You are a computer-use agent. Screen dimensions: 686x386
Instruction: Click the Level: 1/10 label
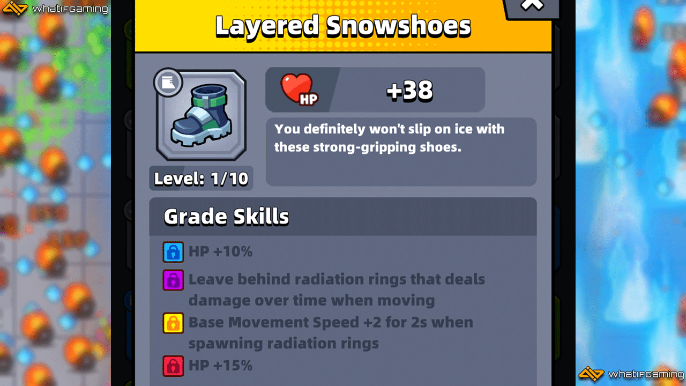point(201,179)
